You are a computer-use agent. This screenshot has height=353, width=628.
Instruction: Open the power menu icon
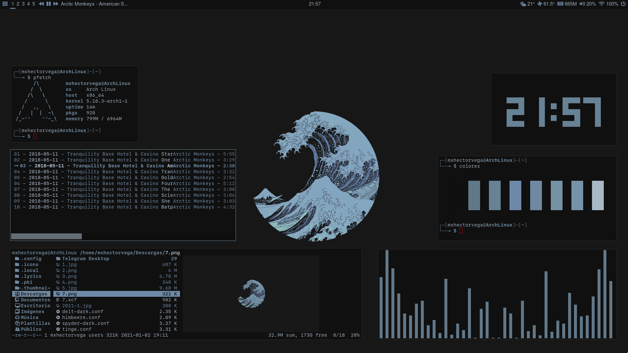[623, 4]
